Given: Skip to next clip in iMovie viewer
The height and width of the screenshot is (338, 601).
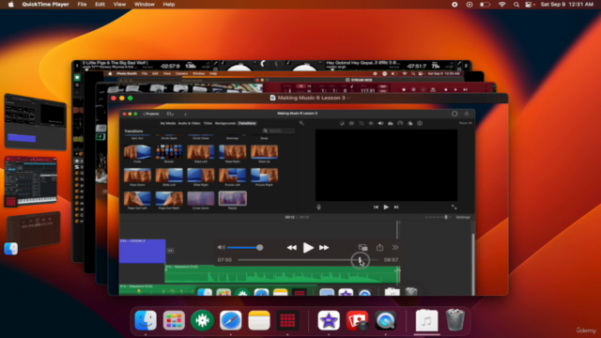Looking at the screenshot, I should pyautogui.click(x=396, y=207).
